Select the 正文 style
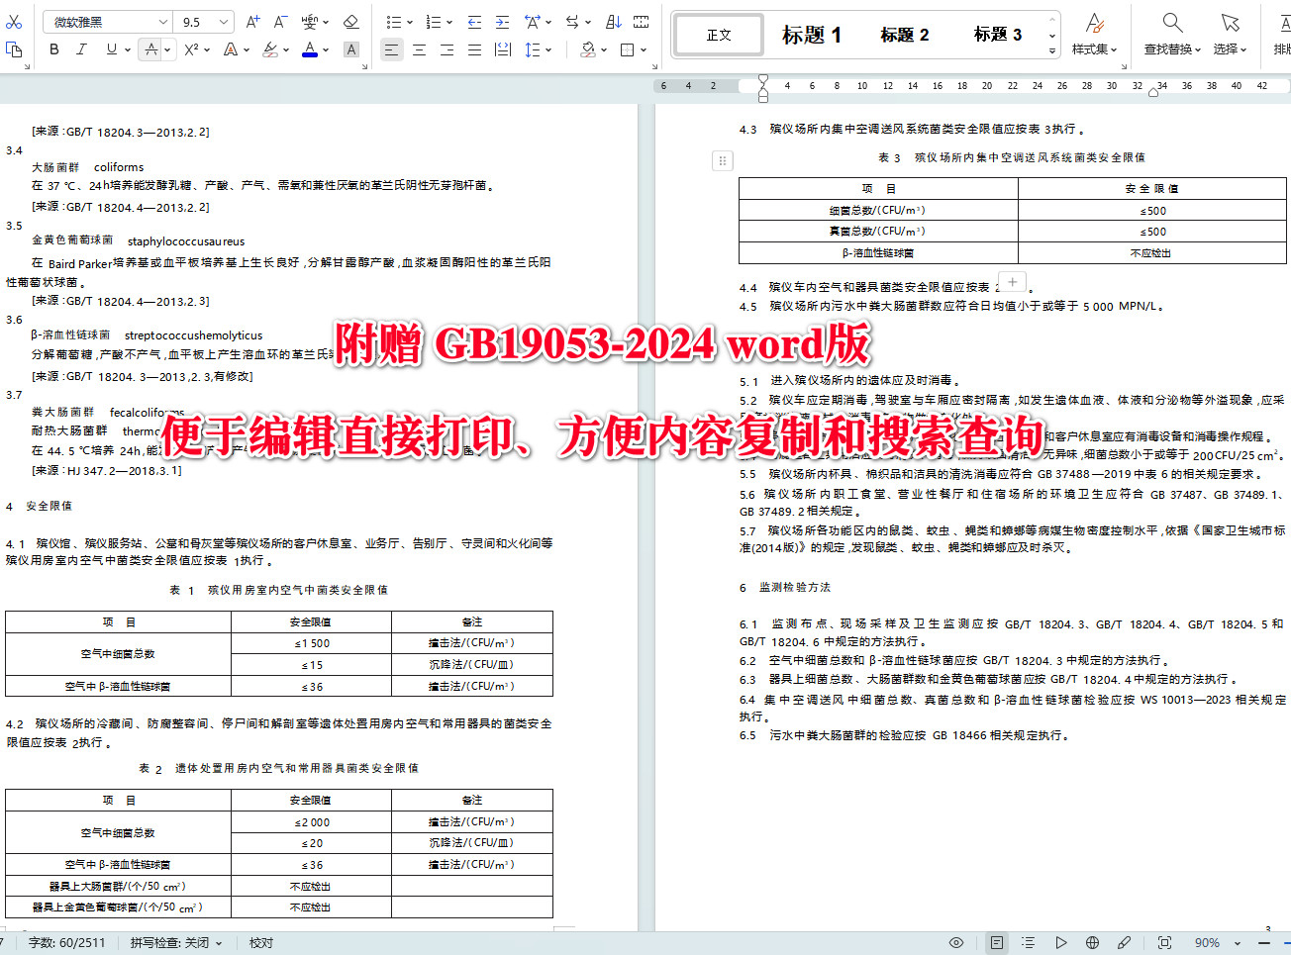The image size is (1291, 955). tap(717, 35)
